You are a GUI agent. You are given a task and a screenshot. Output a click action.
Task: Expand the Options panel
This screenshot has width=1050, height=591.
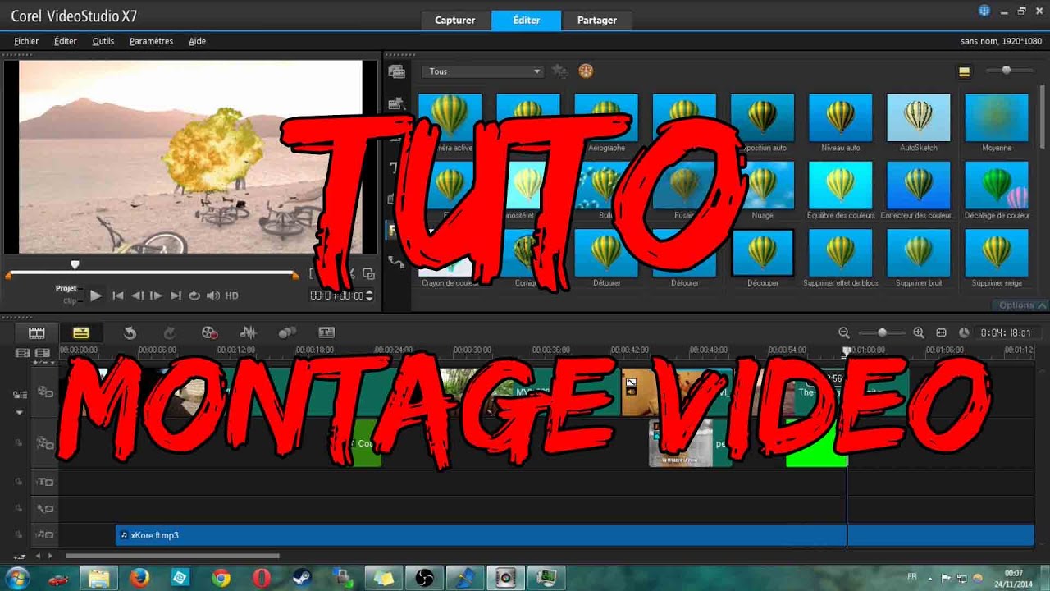1022,305
